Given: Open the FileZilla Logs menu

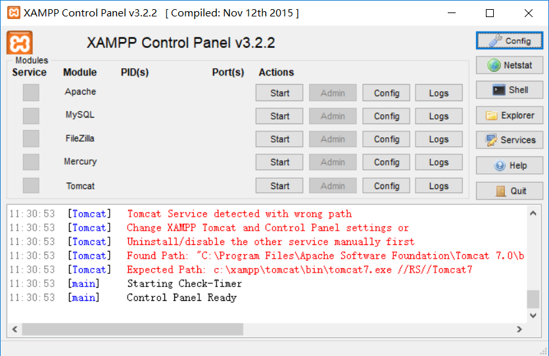Looking at the screenshot, I should 439,139.
